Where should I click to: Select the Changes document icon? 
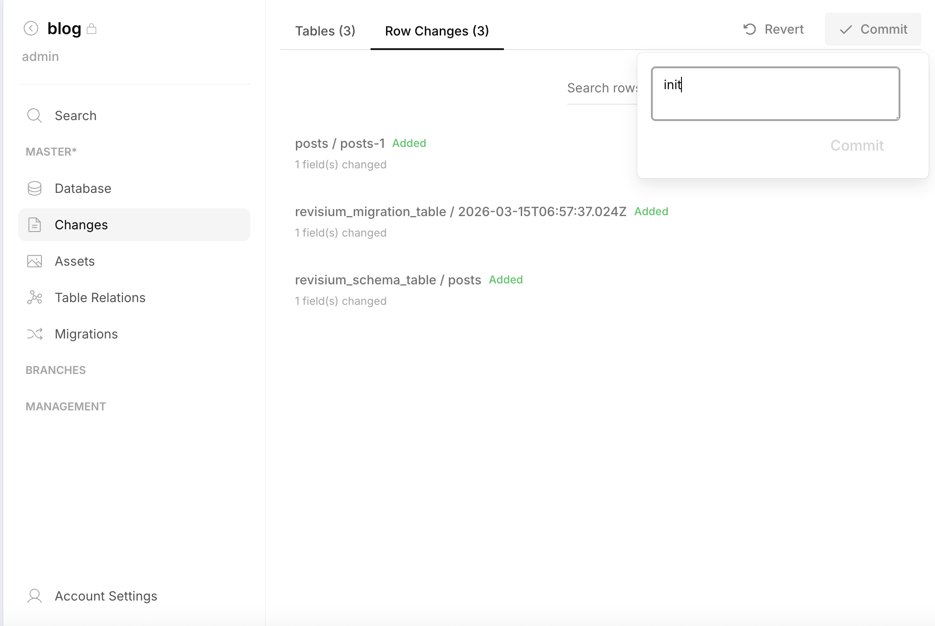34,224
